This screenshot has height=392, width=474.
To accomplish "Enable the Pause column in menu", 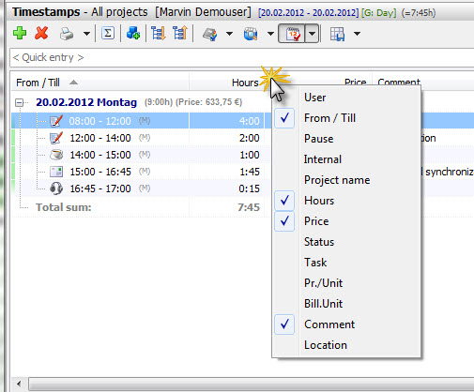I will coord(346,139).
